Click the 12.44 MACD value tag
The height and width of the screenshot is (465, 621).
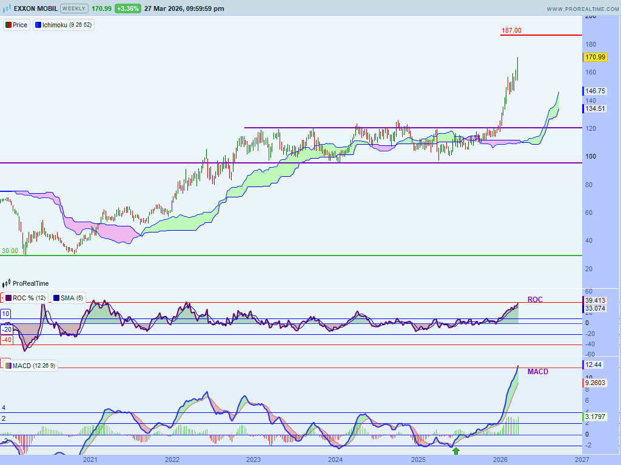[594, 364]
